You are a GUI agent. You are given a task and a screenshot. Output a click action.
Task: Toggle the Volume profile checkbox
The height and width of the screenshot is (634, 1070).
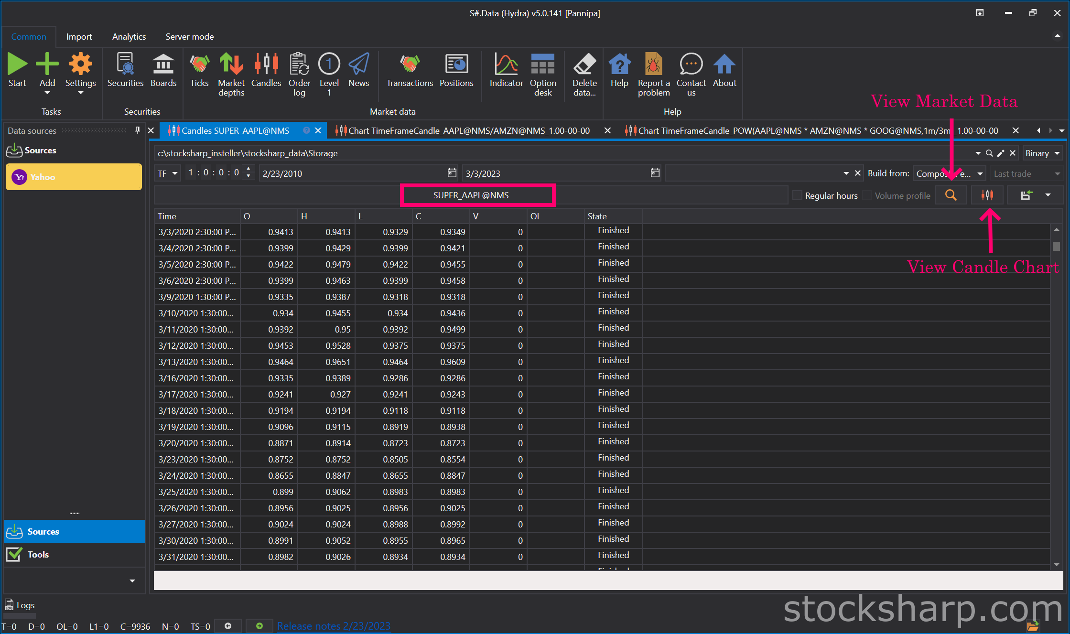[867, 195]
